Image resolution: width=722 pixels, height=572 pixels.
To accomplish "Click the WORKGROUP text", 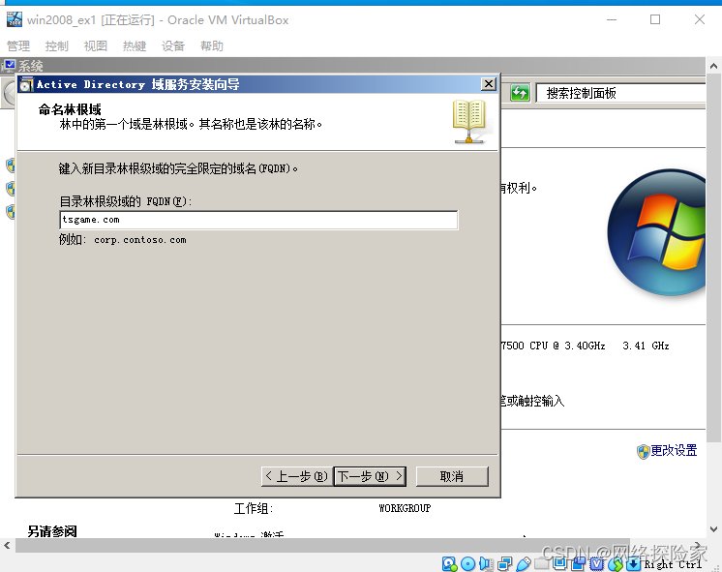I will tap(405, 508).
